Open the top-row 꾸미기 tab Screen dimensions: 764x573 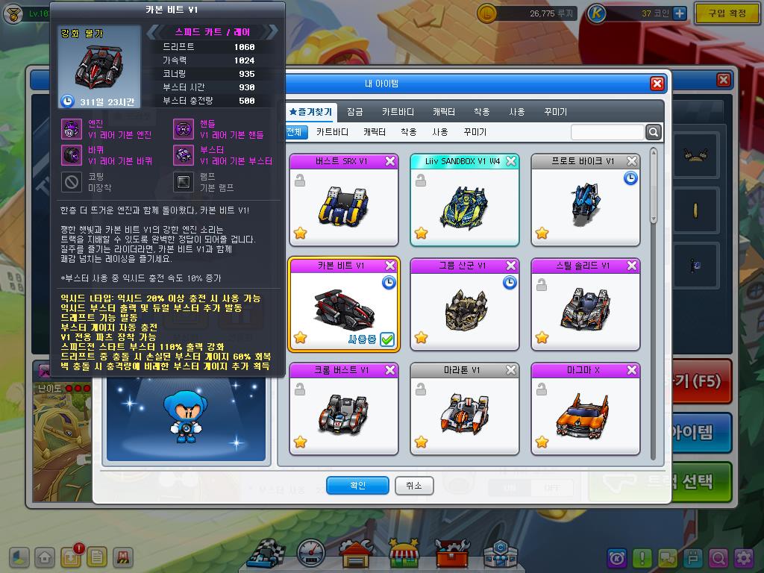point(555,112)
